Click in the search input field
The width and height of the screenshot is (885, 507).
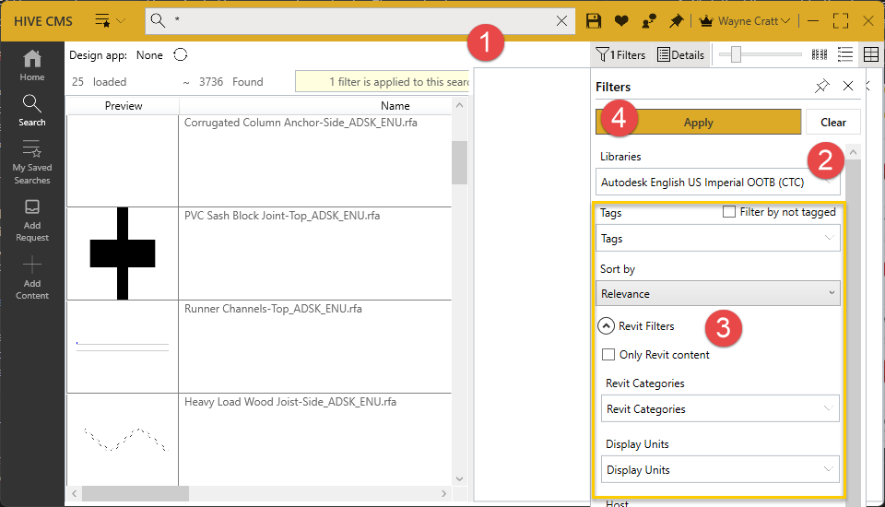click(x=361, y=21)
